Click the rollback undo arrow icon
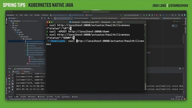192x108 pixels. point(175,15)
